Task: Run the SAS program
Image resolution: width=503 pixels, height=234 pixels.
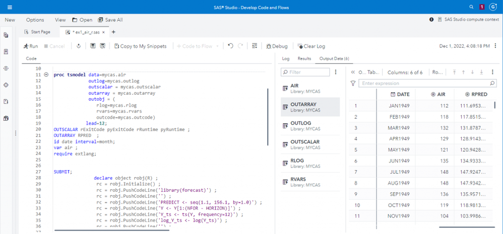Action: point(31,46)
